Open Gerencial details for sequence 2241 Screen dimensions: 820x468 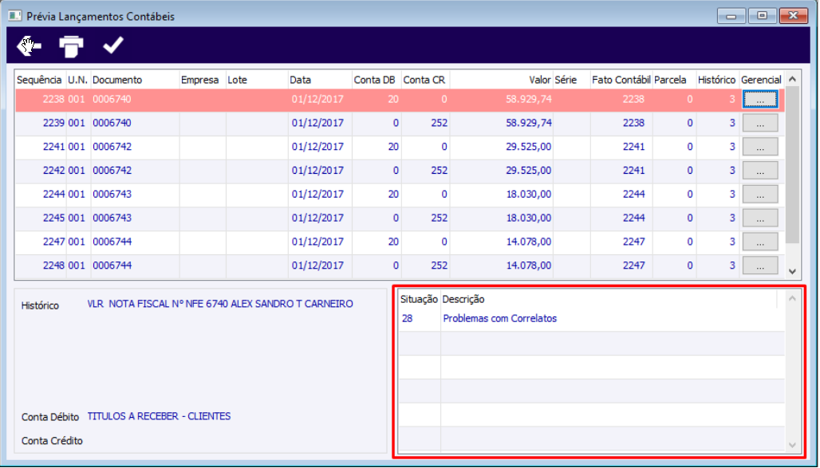tap(760, 147)
